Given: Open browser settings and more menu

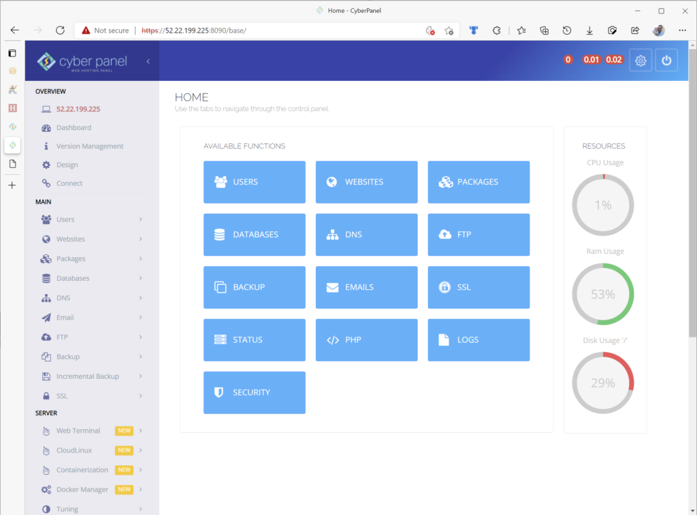Looking at the screenshot, I should (682, 31).
